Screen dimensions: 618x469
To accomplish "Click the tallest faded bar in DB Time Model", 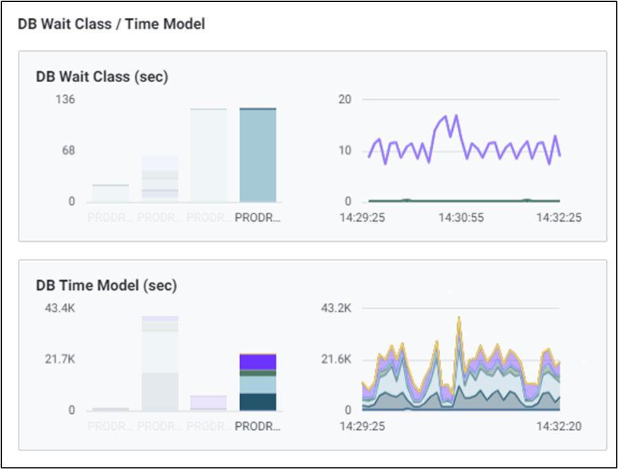I will [160, 364].
